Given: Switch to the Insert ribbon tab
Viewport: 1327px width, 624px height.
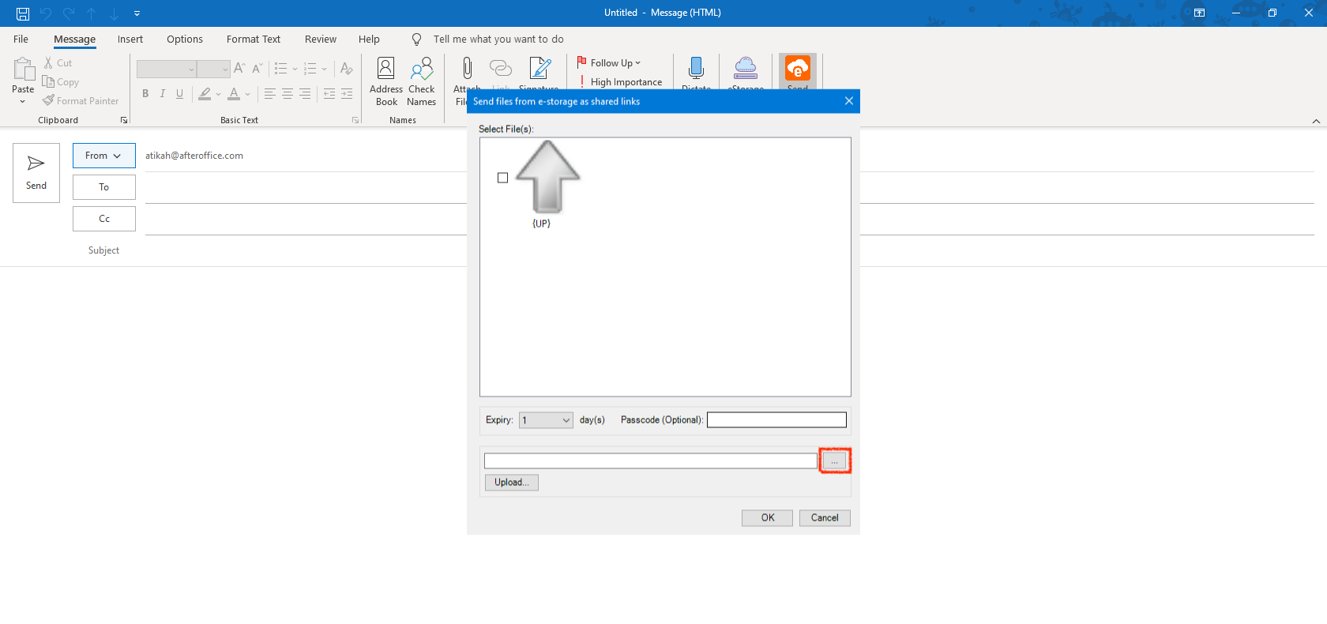Looking at the screenshot, I should (130, 39).
